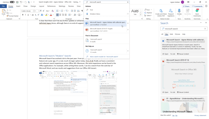This screenshot has width=209, height=119.
Task: Click More search results for "microsoft search"
Action: click(104, 57)
